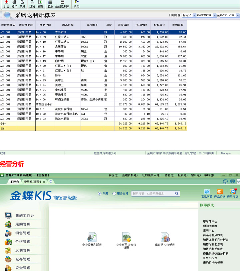Expand the 日期范围 自定义 dropdown
250x271 pixels.
(194, 15)
